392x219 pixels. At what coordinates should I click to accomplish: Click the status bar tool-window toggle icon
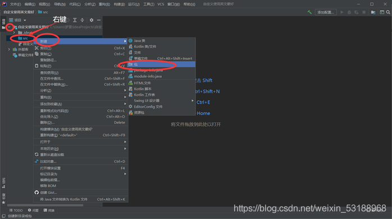(3, 216)
